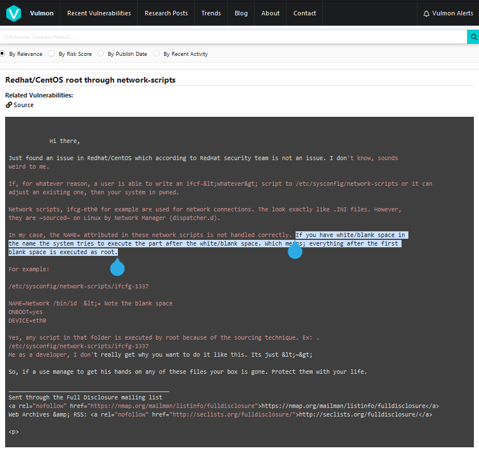
Task: Click the 'ONBOOT=yes' line
Action: [x=26, y=312]
